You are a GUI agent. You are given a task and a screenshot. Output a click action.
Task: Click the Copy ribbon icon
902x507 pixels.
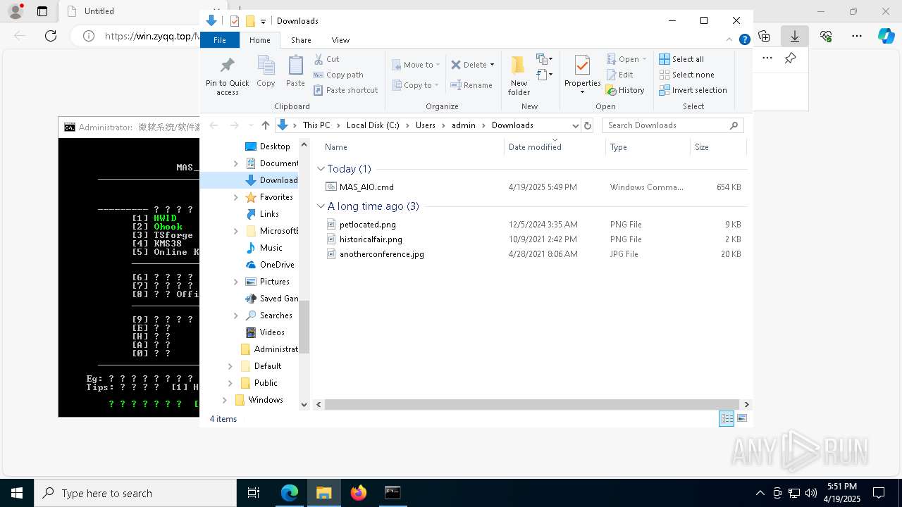(266, 72)
